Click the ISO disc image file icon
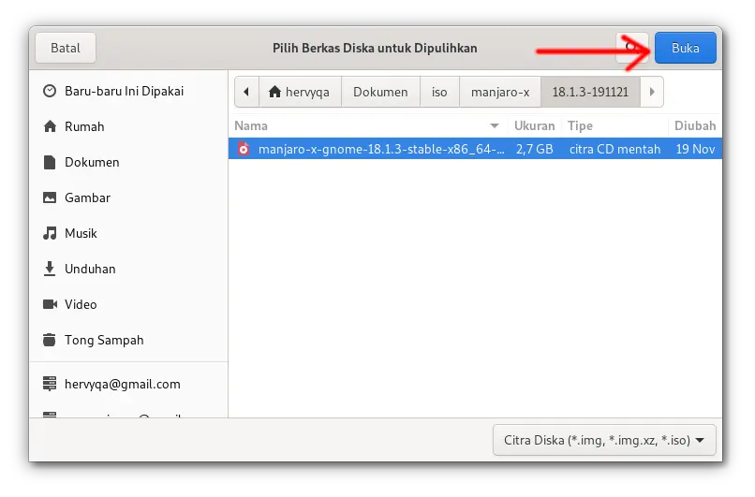The width and height of the screenshot is (755, 497). (244, 149)
